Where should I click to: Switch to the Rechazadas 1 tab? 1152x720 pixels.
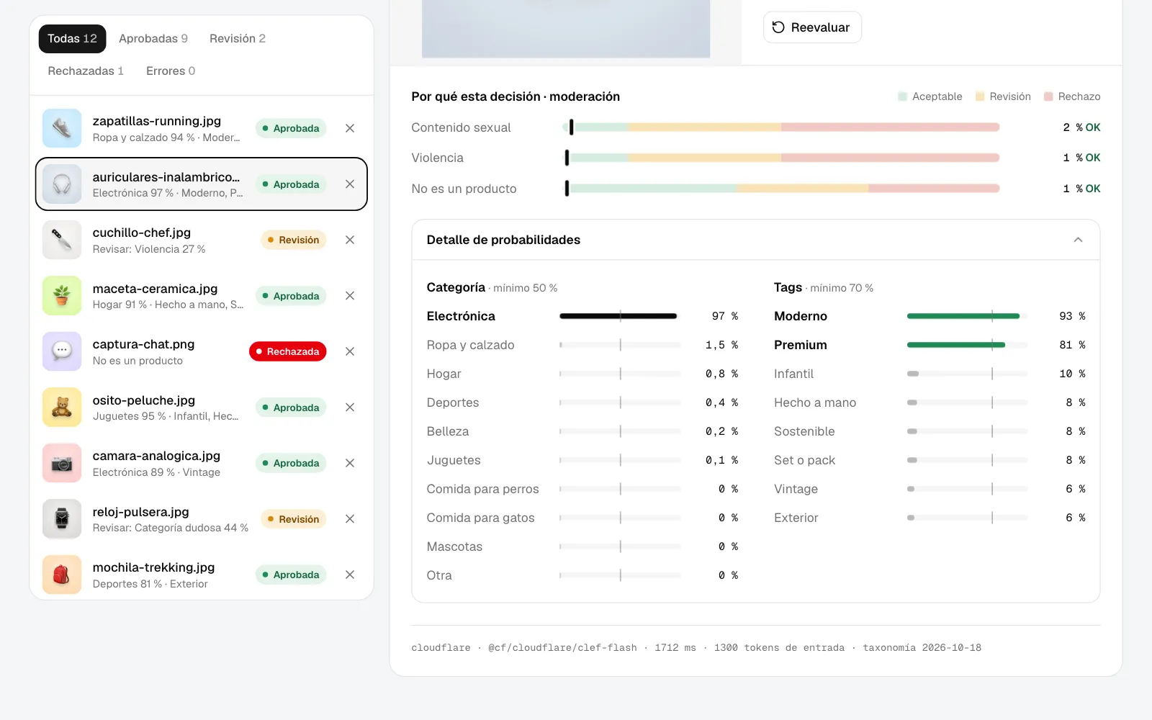tap(86, 71)
